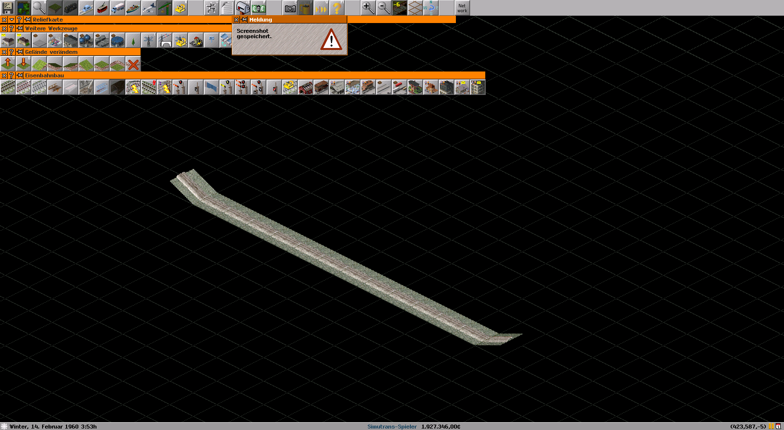This screenshot has width=784, height=430.
Task: Select the magnifying glass inspection tool
Action: pos(39,7)
